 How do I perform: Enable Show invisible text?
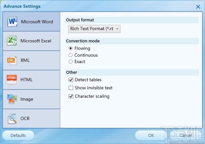point(71,88)
